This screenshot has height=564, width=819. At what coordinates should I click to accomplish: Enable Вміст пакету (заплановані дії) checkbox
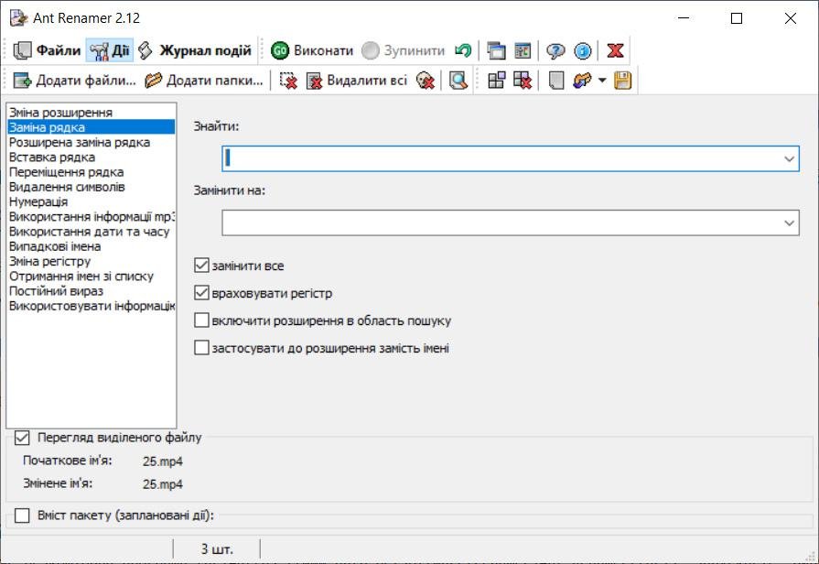[x=22, y=515]
